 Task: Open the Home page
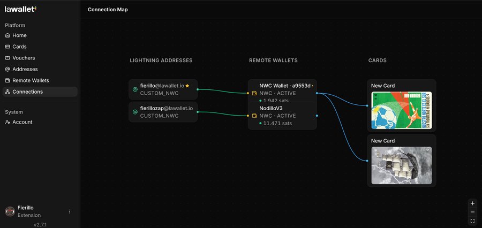(x=40, y=35)
